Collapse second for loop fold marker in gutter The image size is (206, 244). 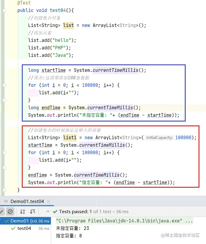click(x=4, y=153)
